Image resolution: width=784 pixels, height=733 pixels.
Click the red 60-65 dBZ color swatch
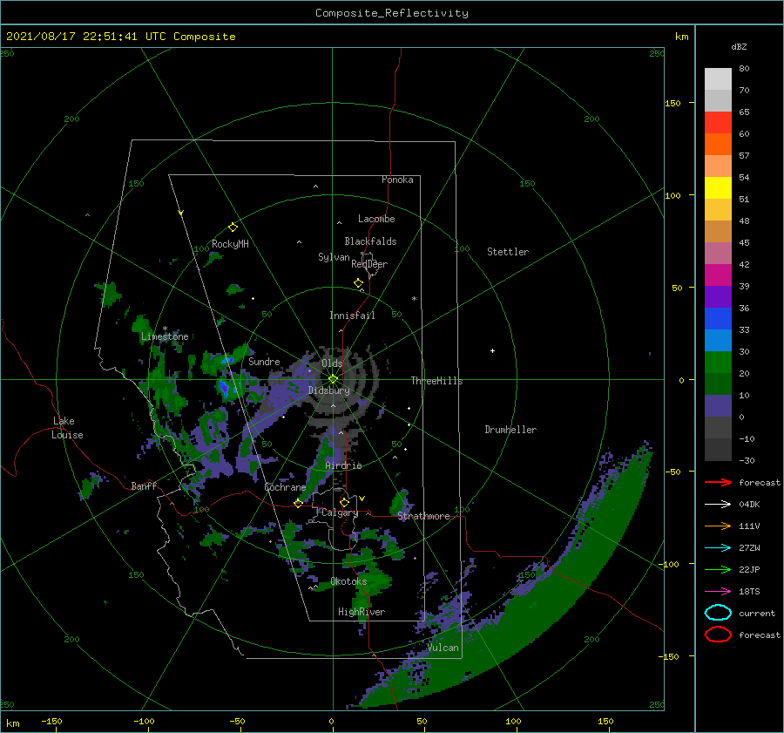[x=718, y=123]
